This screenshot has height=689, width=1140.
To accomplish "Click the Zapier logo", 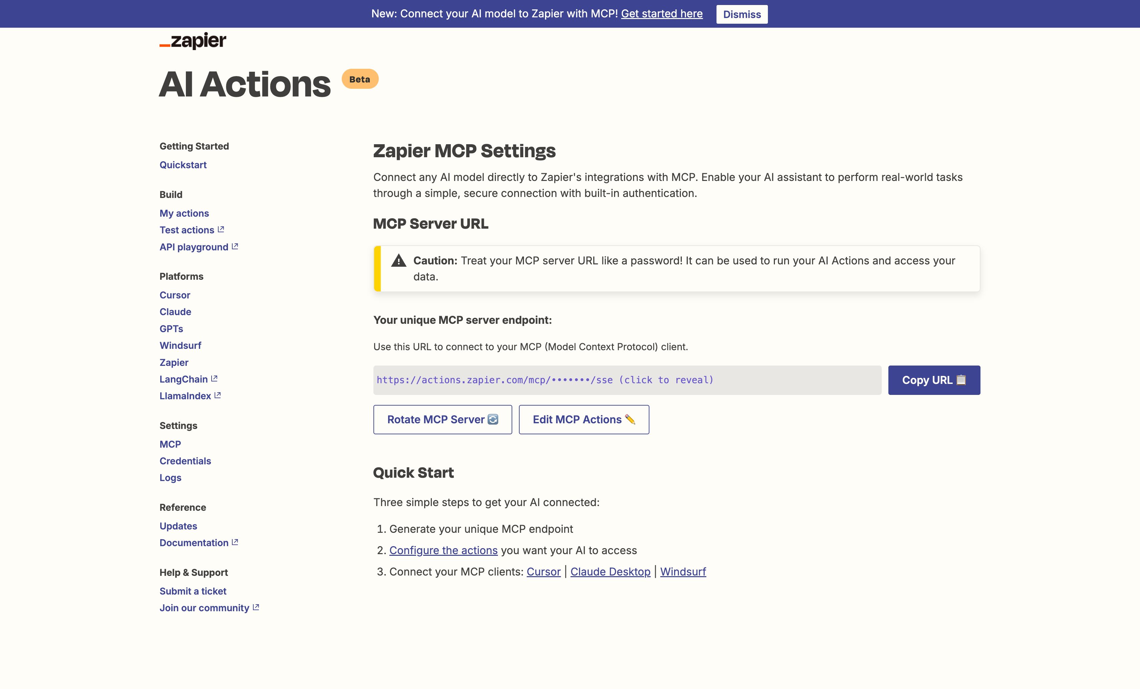I will [193, 41].
